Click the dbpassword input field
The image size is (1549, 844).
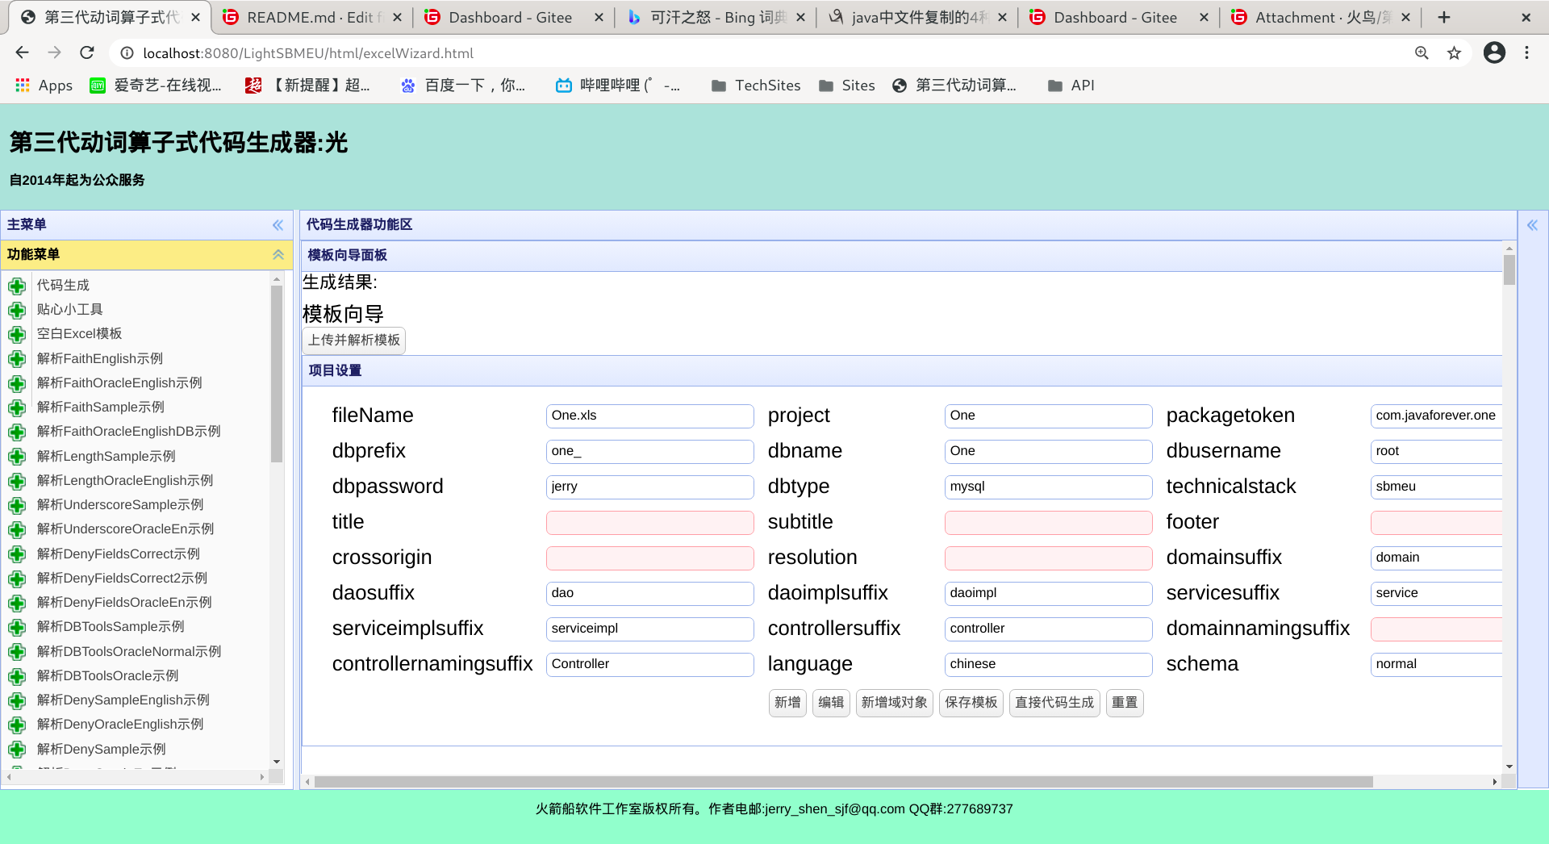click(649, 487)
